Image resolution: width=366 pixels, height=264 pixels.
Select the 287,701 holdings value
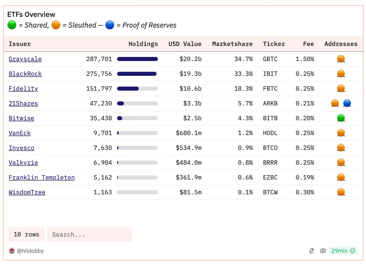coord(99,59)
